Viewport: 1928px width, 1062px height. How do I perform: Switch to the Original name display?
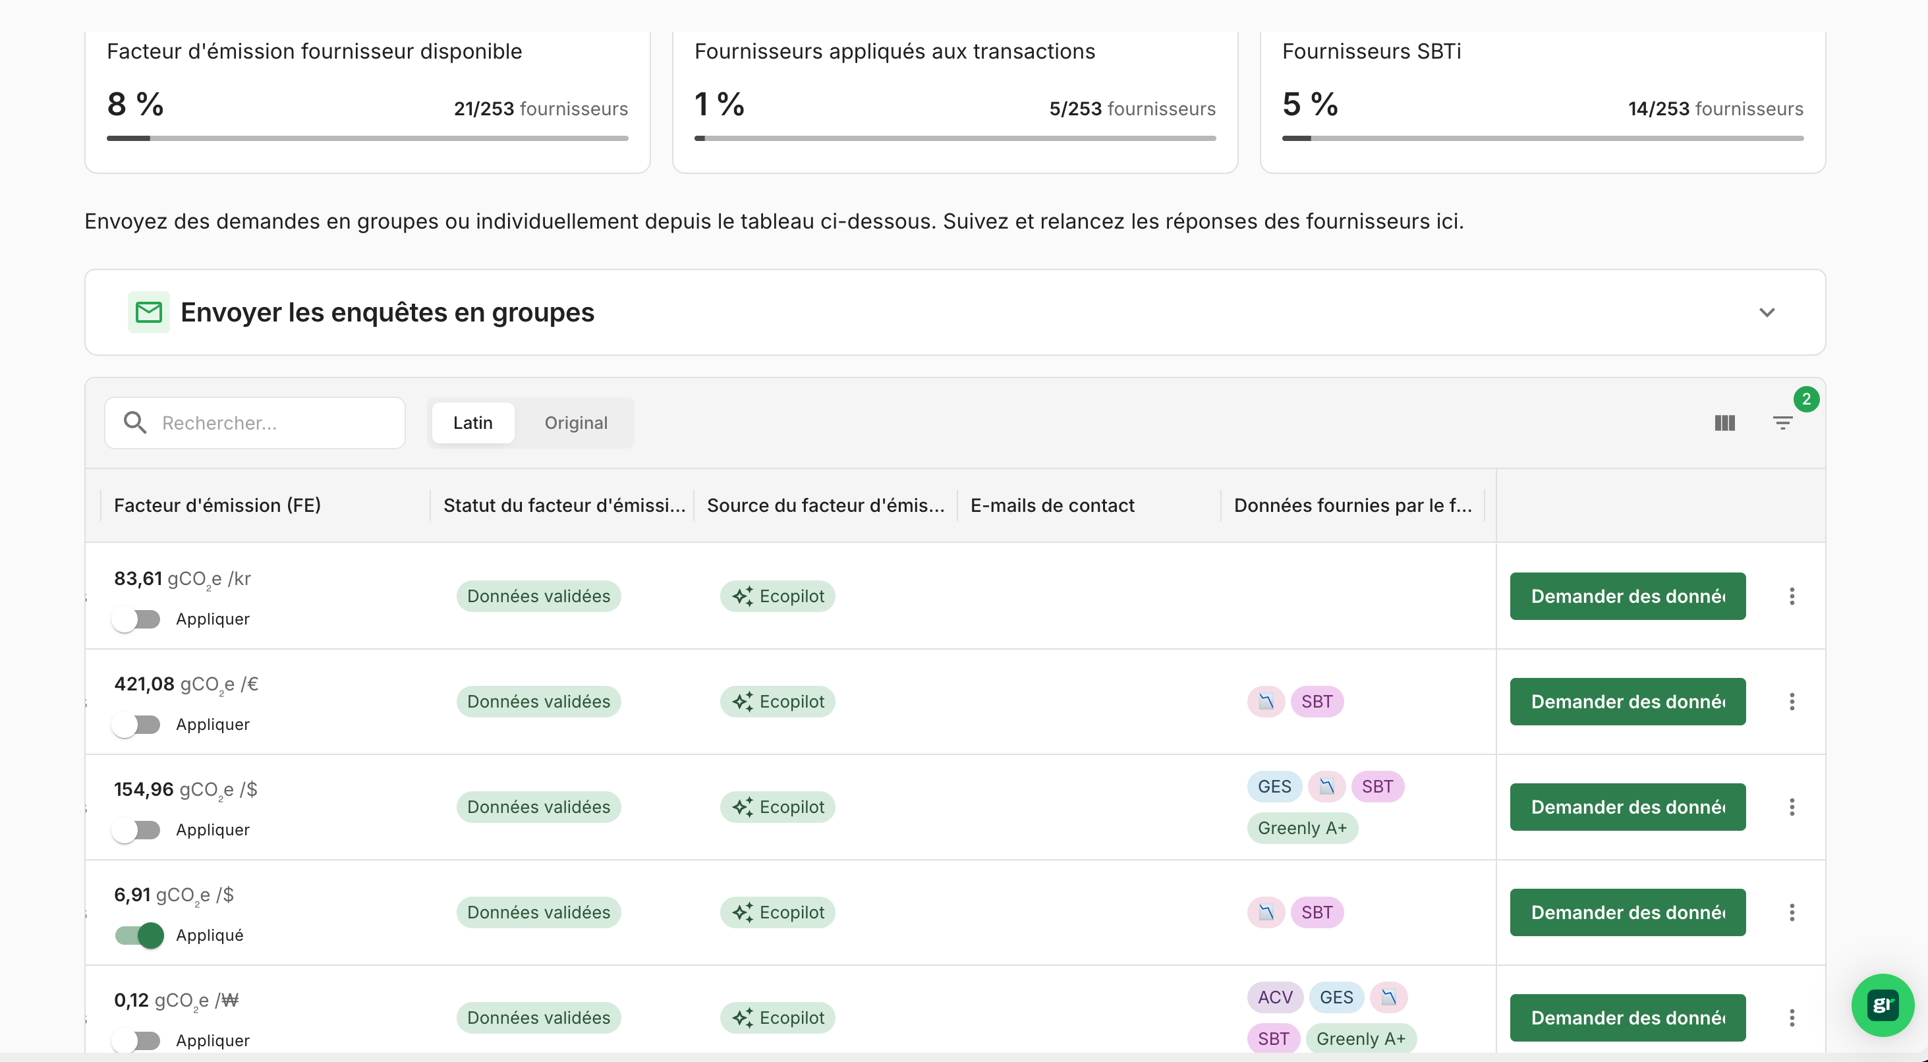click(x=575, y=423)
